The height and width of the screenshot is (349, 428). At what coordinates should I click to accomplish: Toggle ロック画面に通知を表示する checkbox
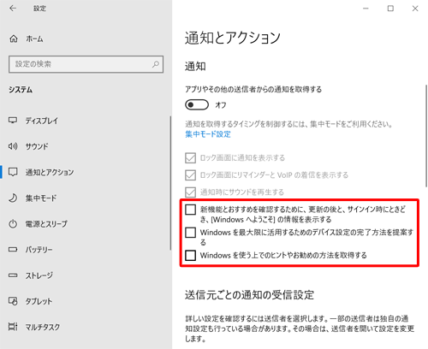coord(190,157)
